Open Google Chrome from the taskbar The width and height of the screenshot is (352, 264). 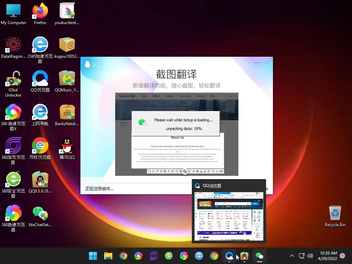point(123,256)
